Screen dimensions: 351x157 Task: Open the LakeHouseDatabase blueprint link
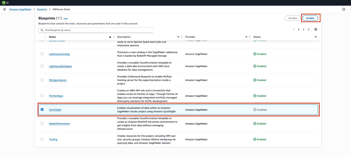pyautogui.click(x=60, y=66)
